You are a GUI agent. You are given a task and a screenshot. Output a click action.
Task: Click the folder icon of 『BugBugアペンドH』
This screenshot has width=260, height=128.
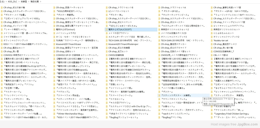tap(159, 117)
